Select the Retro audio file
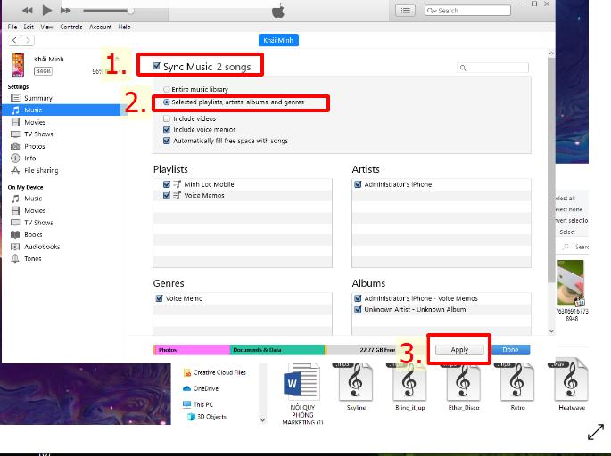This screenshot has width=611, height=456. click(517, 387)
